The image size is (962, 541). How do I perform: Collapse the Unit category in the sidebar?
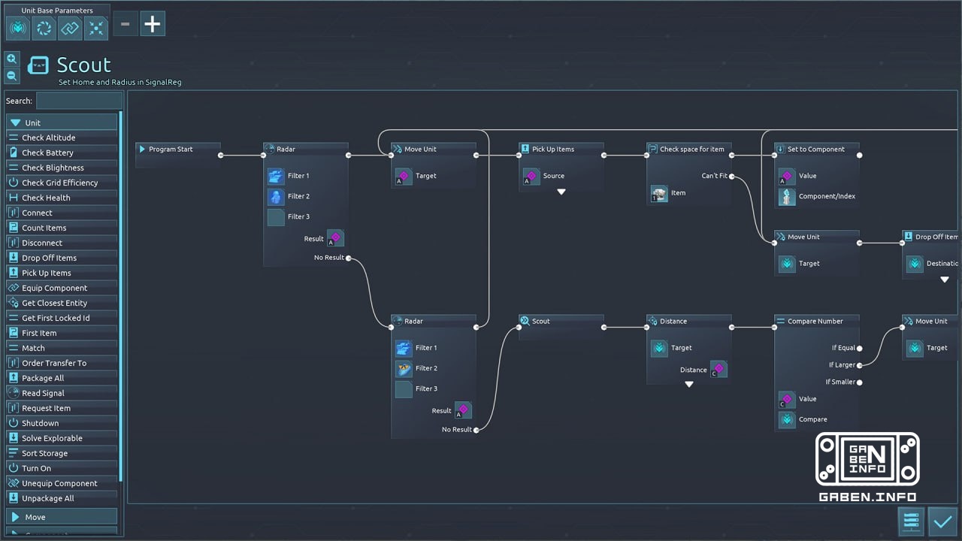click(62, 121)
